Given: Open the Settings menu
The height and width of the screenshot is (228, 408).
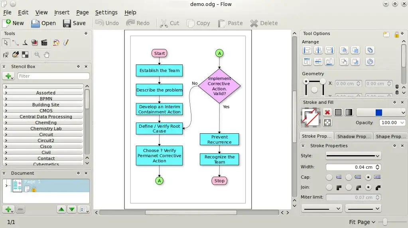Looking at the screenshot, I should (x=106, y=12).
